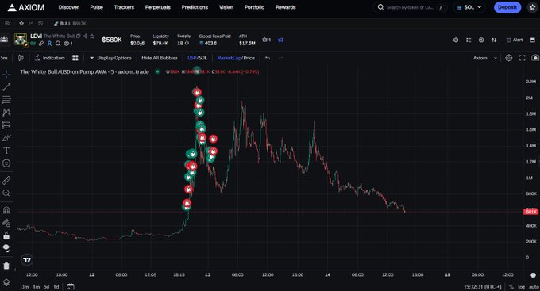
Task: Remove drawings with the trash icon
Action: [6, 266]
